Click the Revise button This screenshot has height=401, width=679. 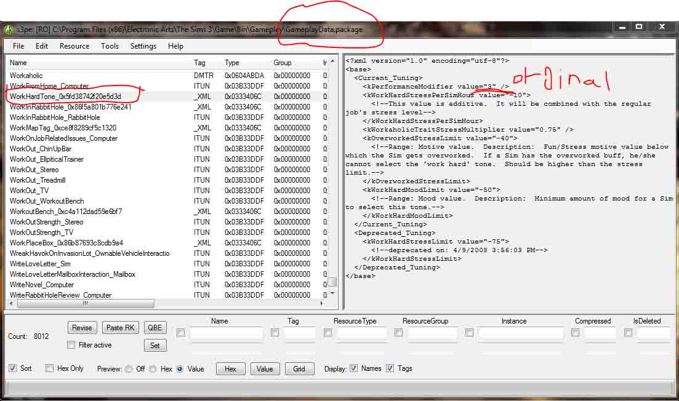tap(82, 328)
